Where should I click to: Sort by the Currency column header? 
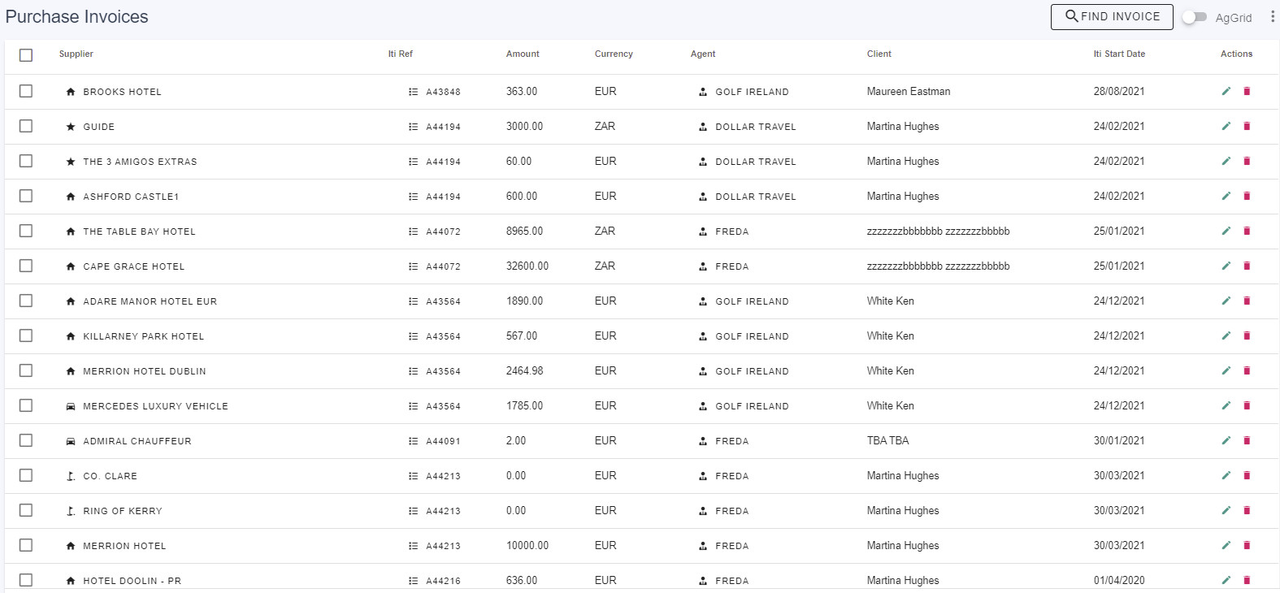pyautogui.click(x=614, y=54)
